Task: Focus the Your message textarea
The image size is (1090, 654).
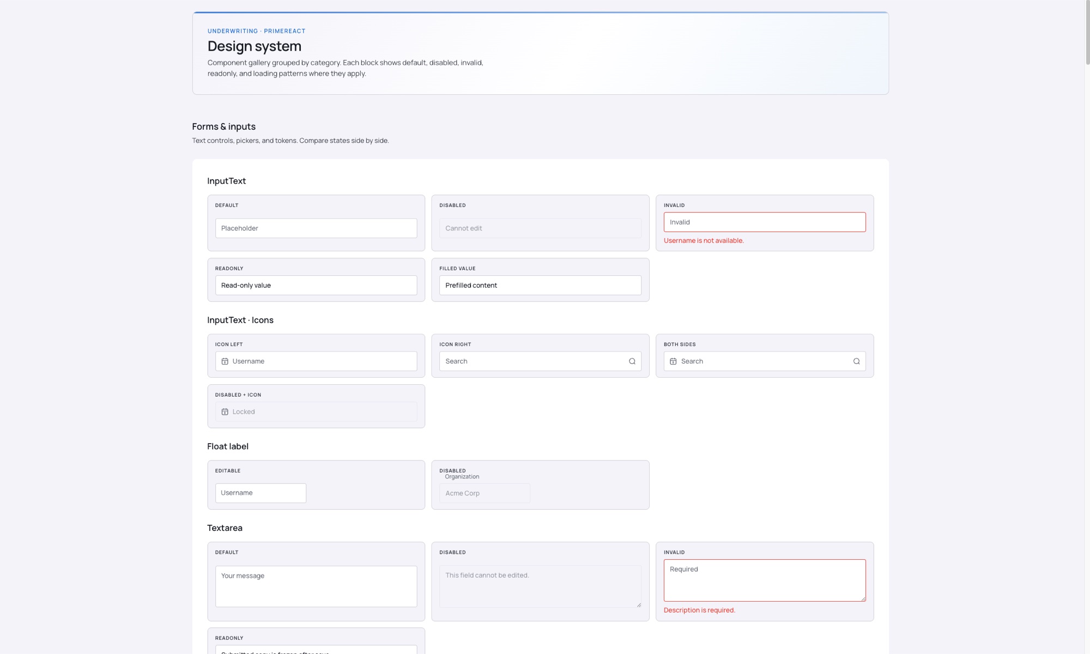Action: point(316,586)
